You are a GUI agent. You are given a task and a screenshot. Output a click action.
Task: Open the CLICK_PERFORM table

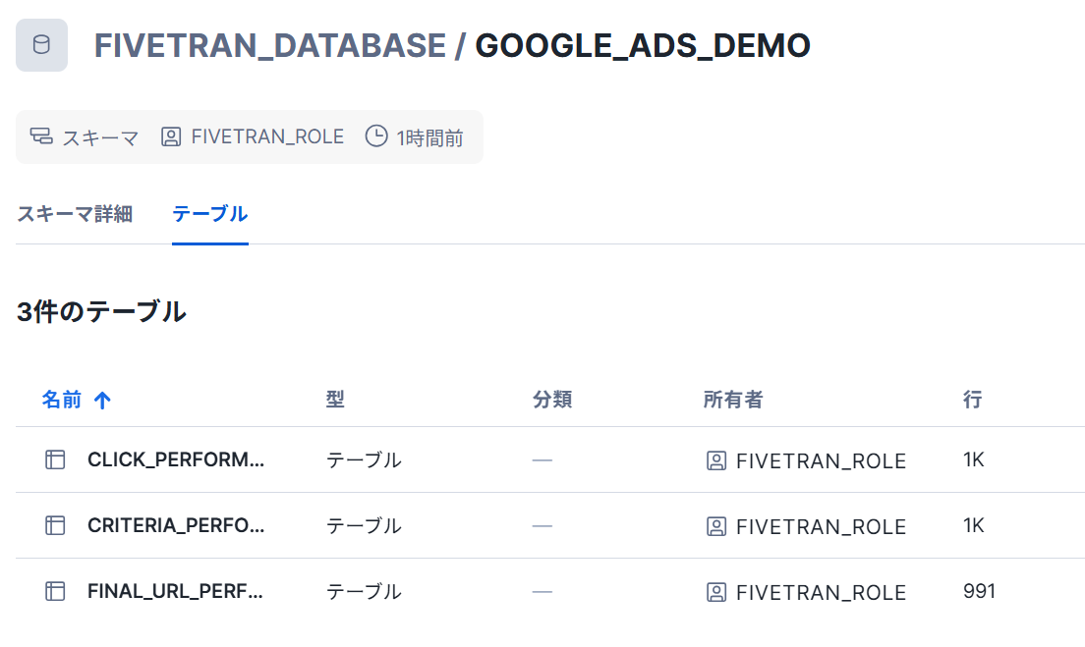coord(176,459)
